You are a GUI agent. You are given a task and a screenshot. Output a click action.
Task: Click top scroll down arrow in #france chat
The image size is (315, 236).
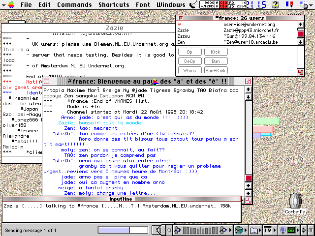point(248,97)
